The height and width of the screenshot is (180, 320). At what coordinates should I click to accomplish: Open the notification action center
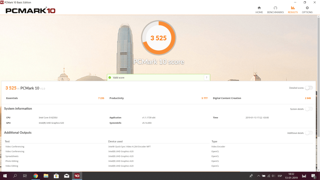(x=313, y=176)
